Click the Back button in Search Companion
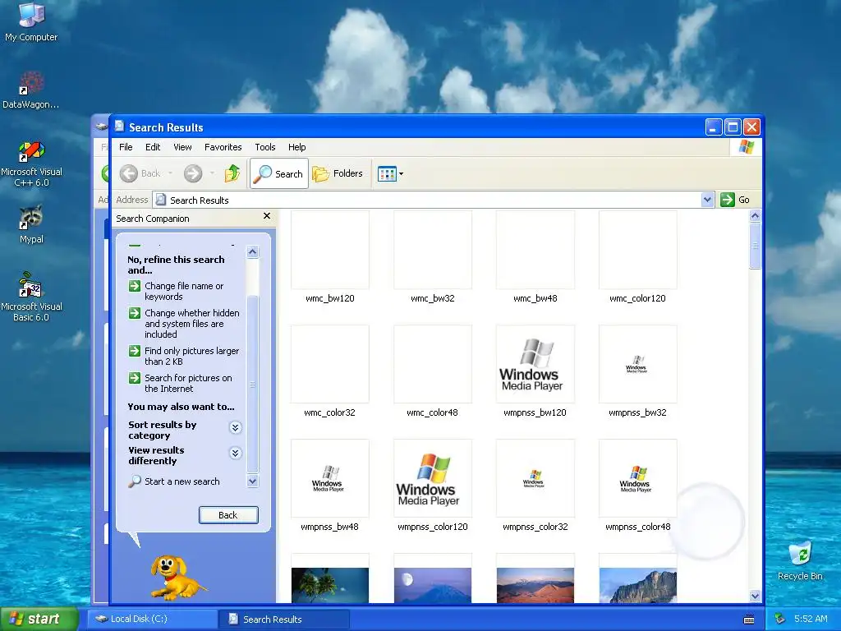The image size is (841, 631). tap(228, 515)
